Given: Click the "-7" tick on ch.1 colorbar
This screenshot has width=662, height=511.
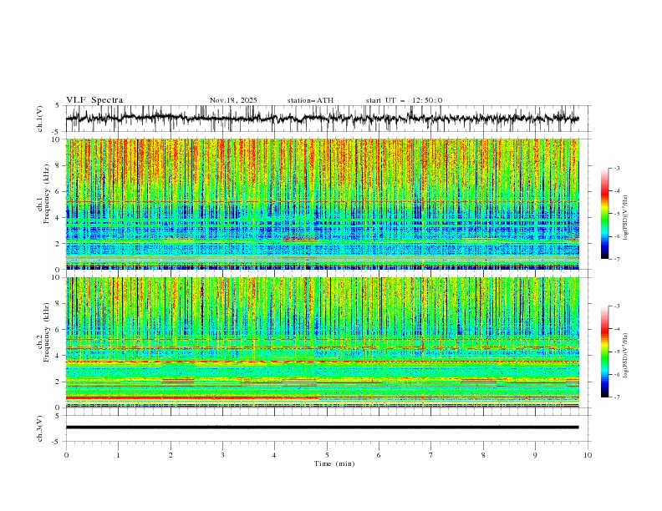Looking at the screenshot, I should (616, 260).
